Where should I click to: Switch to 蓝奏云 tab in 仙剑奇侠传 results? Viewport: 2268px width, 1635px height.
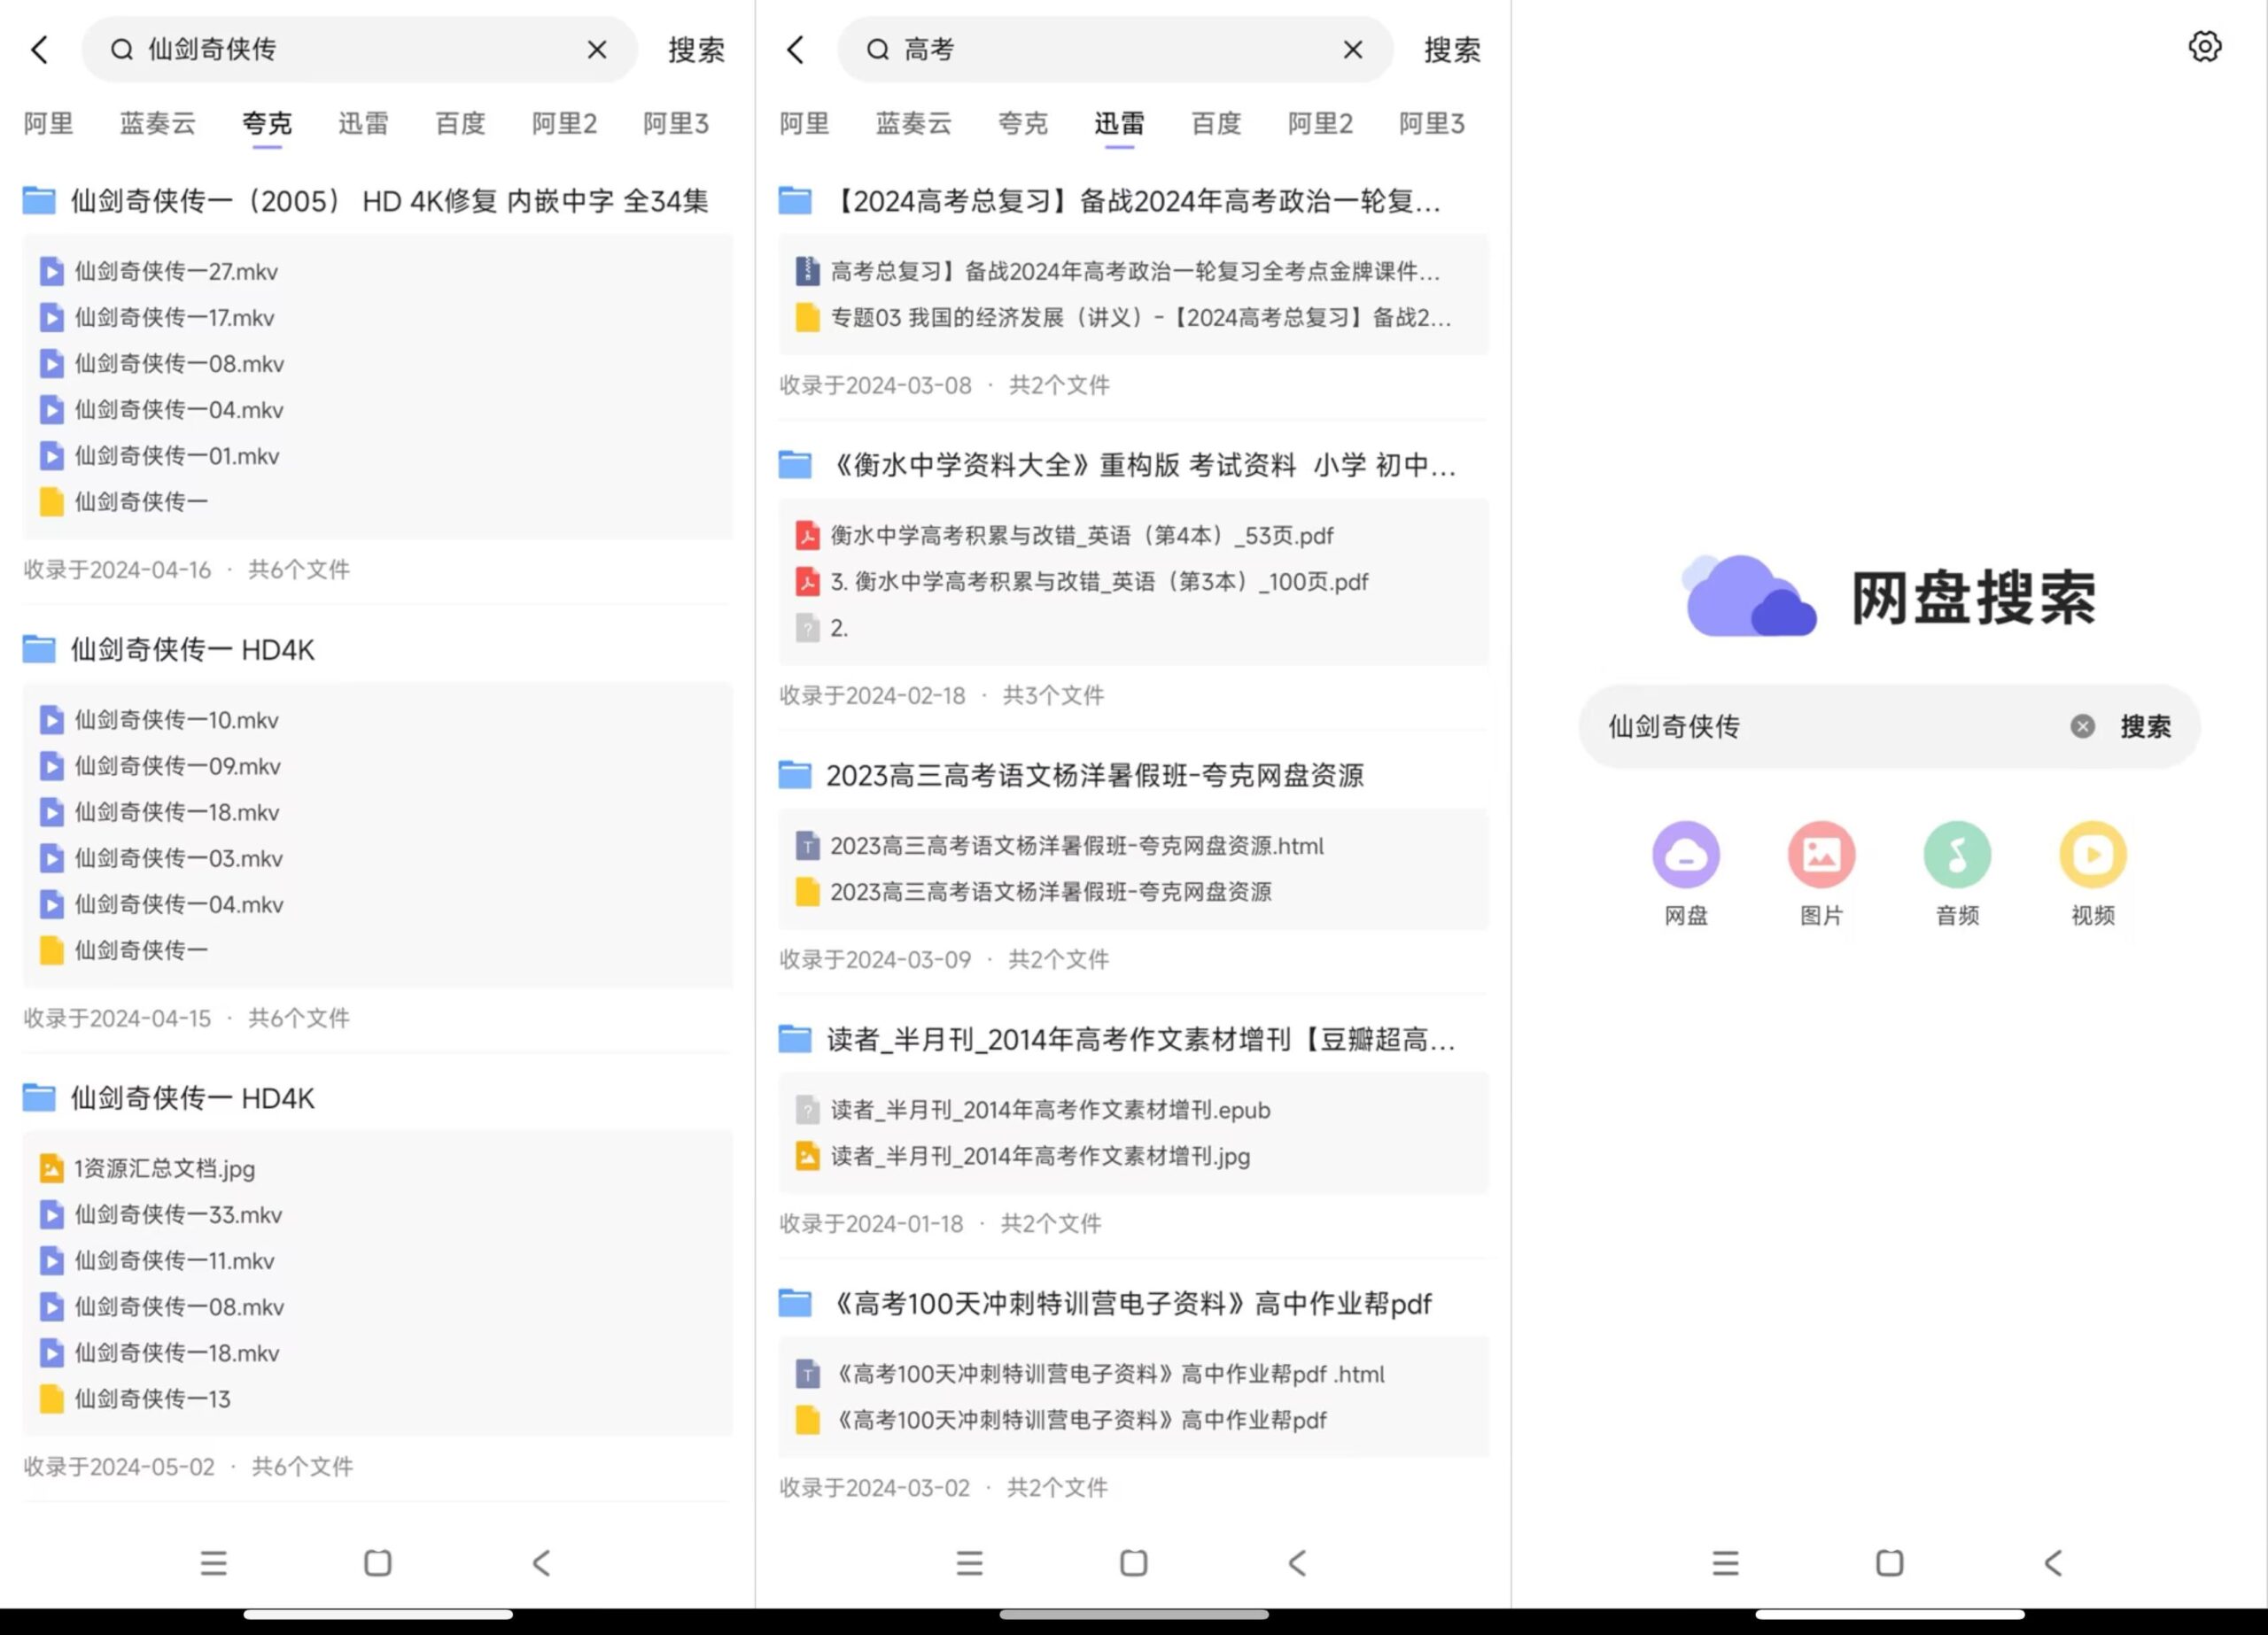tap(158, 124)
